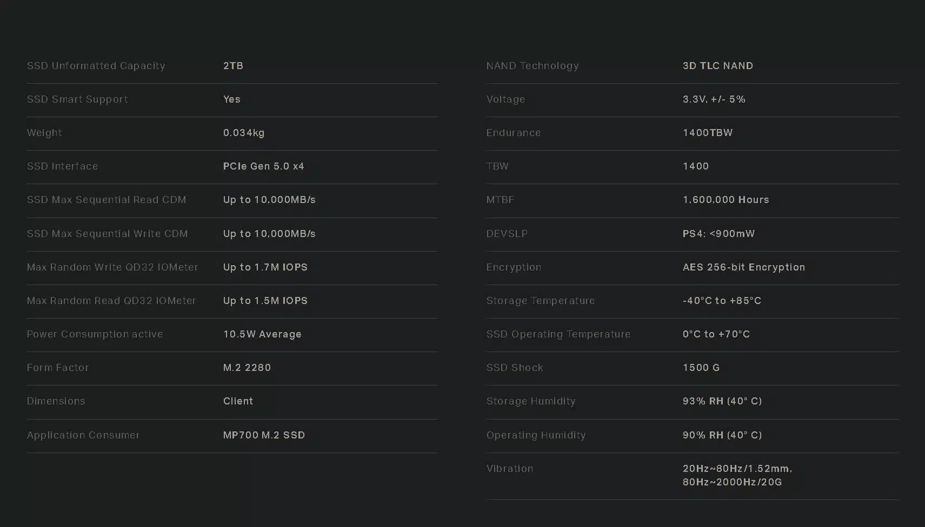Select the 1500 G shock value
Image resolution: width=925 pixels, height=527 pixels.
coord(701,368)
